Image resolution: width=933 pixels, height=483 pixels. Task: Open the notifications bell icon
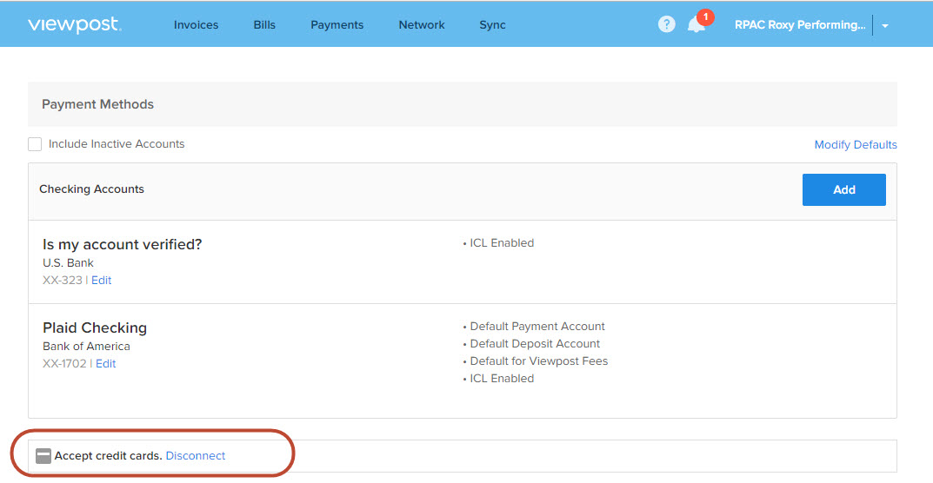(696, 25)
